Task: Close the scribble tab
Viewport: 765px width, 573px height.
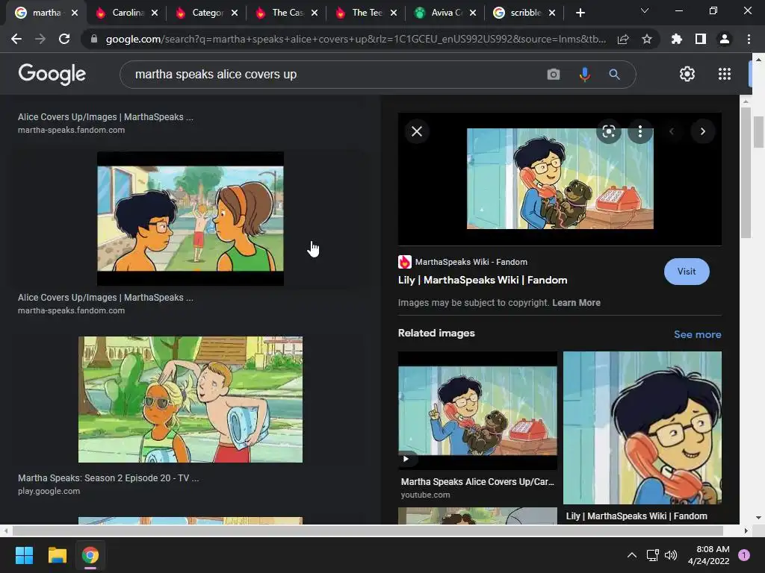Action: [552, 13]
